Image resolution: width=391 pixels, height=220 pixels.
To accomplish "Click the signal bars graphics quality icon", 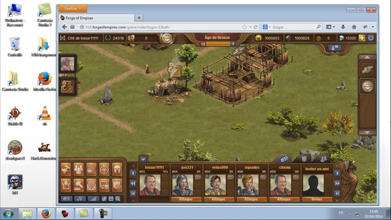I will [x=93, y=199].
